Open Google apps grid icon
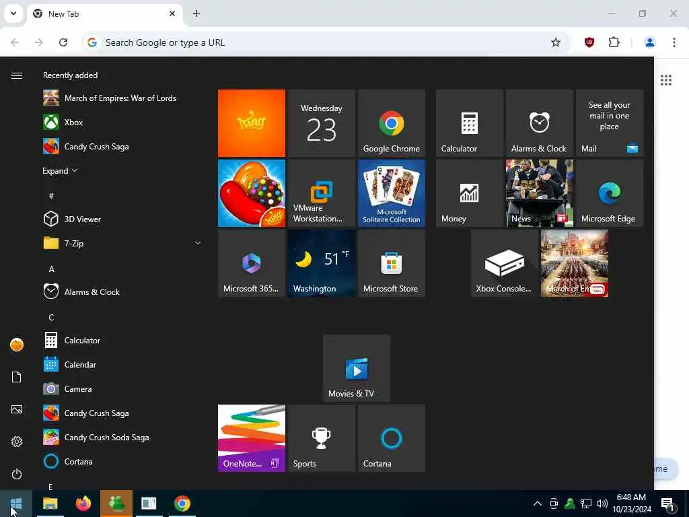The width and height of the screenshot is (689, 517). pos(665,80)
